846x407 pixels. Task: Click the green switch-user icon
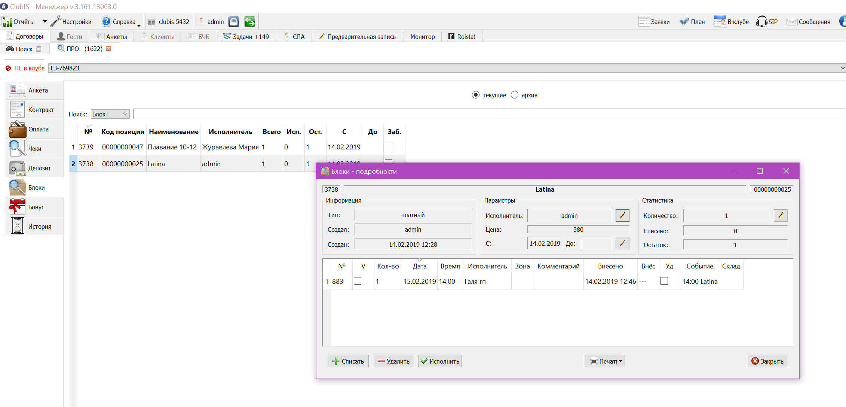point(250,22)
